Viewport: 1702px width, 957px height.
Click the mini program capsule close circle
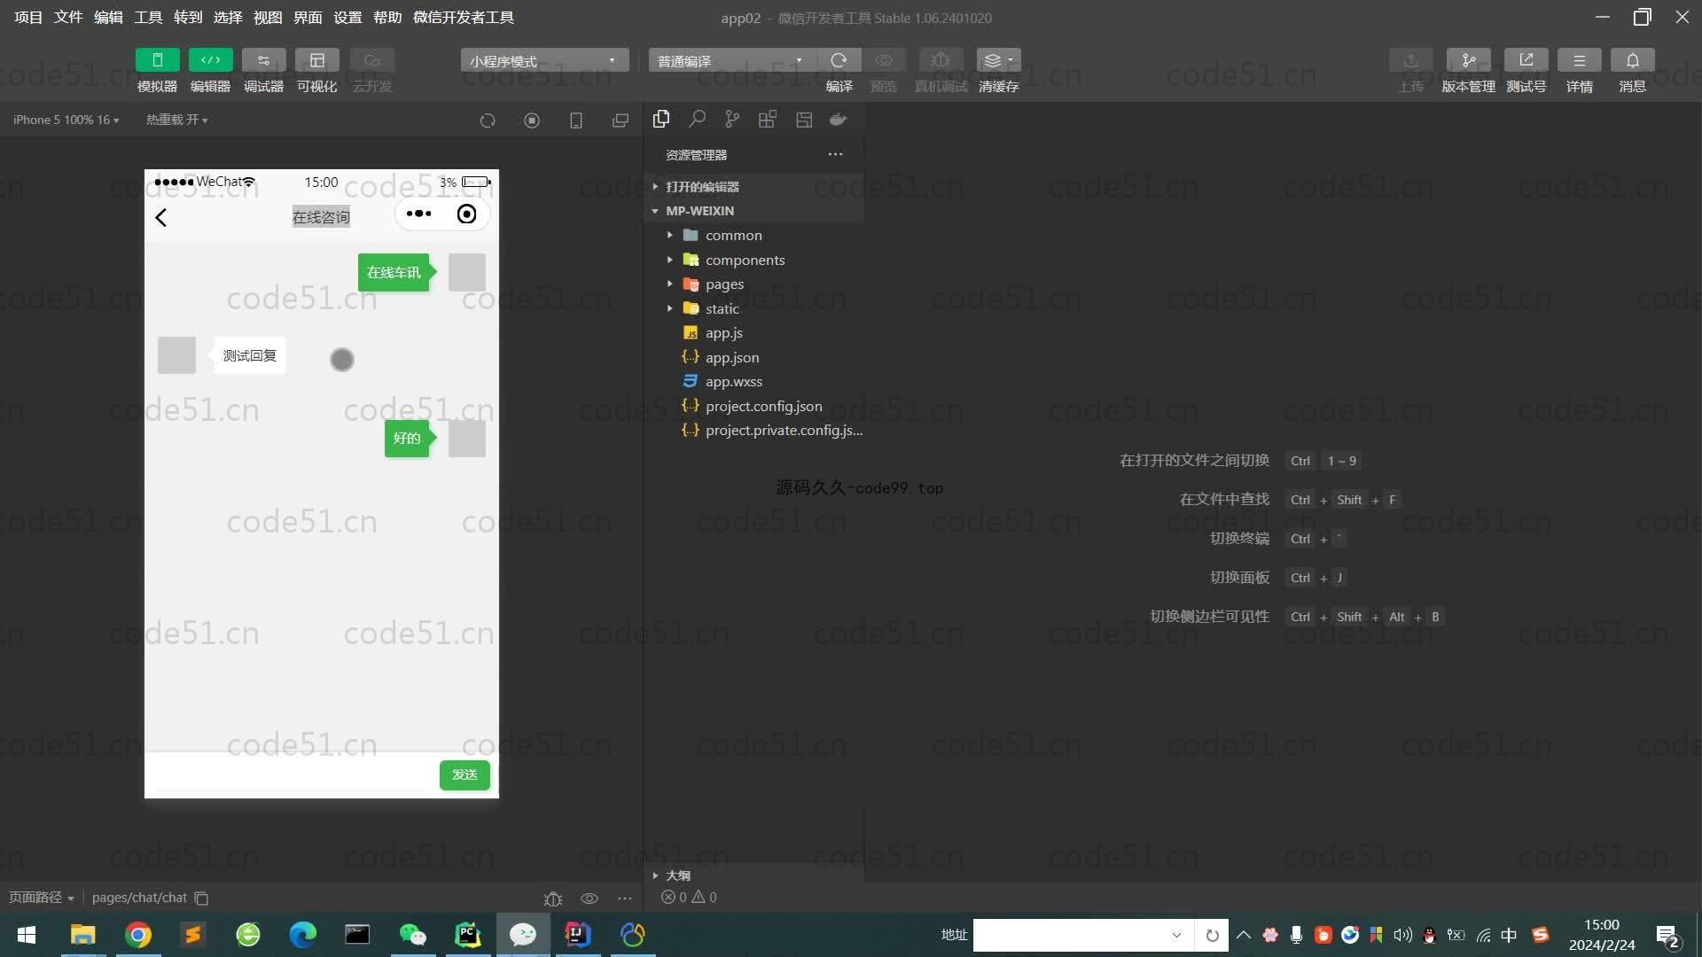pyautogui.click(x=466, y=214)
